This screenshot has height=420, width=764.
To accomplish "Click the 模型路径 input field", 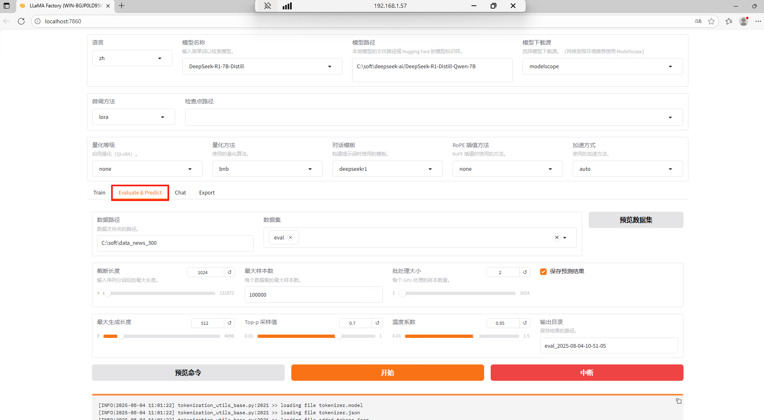I will click(432, 70).
